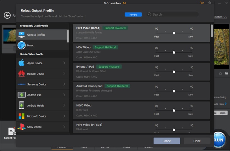Click the 'Codec: HEVC + AAC' text
Screen dimensions: 230x151
point(87,115)
